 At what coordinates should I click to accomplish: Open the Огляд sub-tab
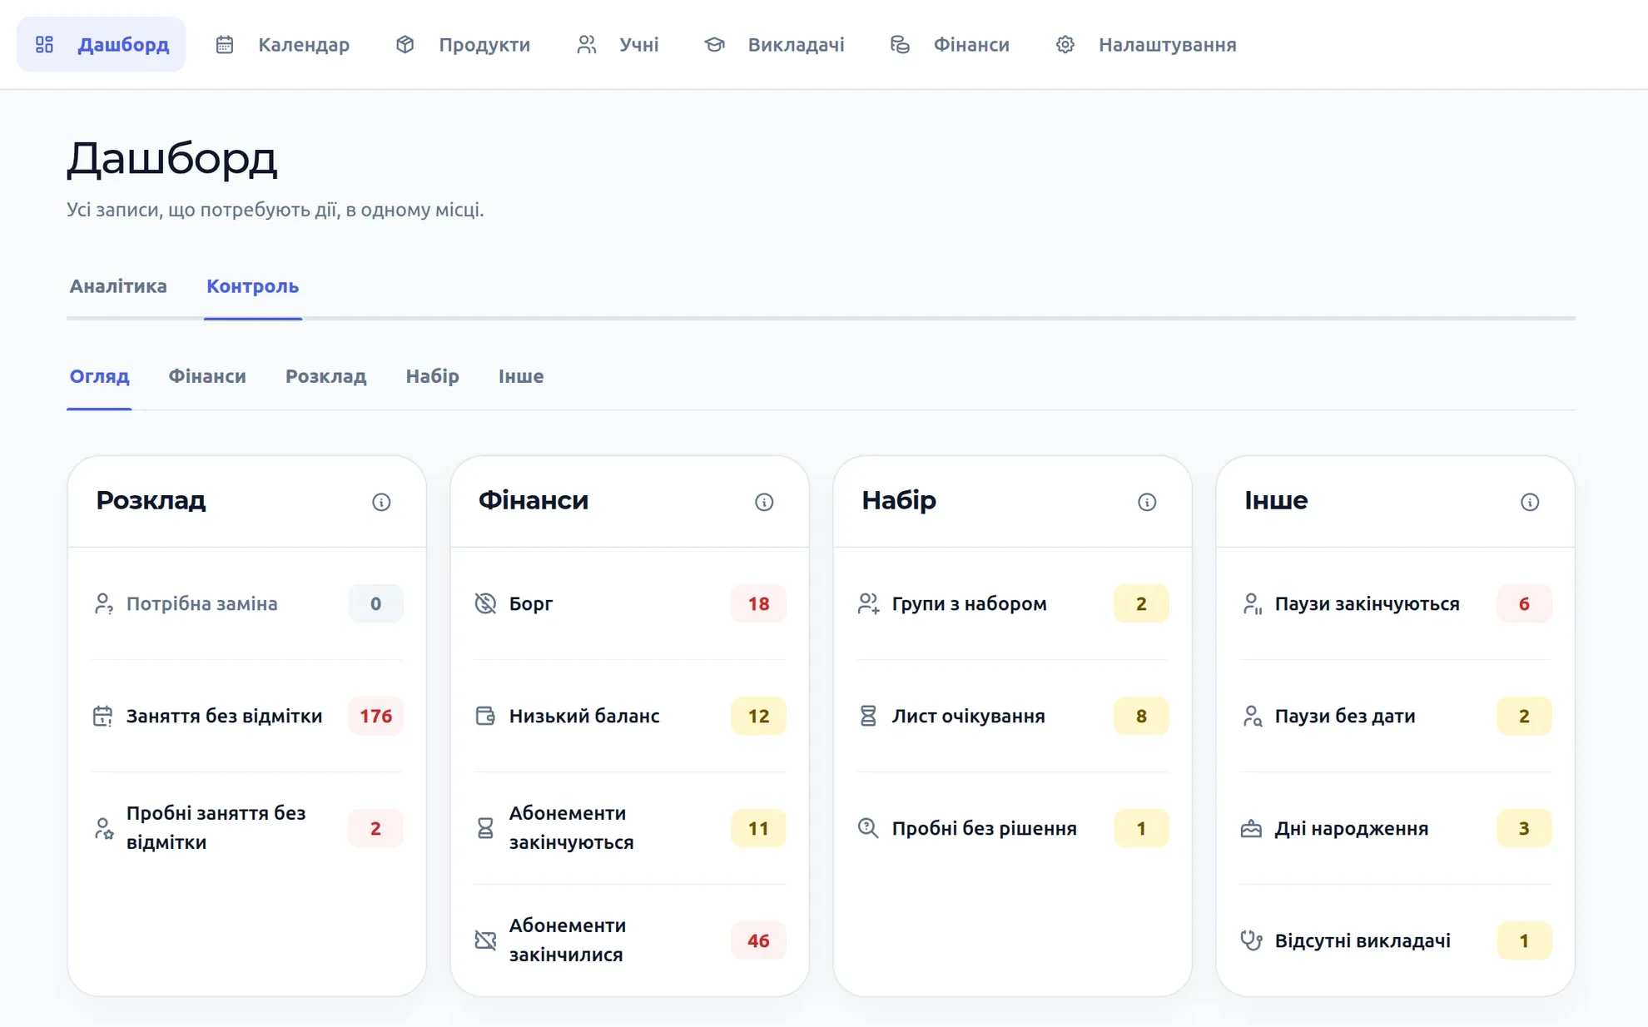[x=99, y=376]
